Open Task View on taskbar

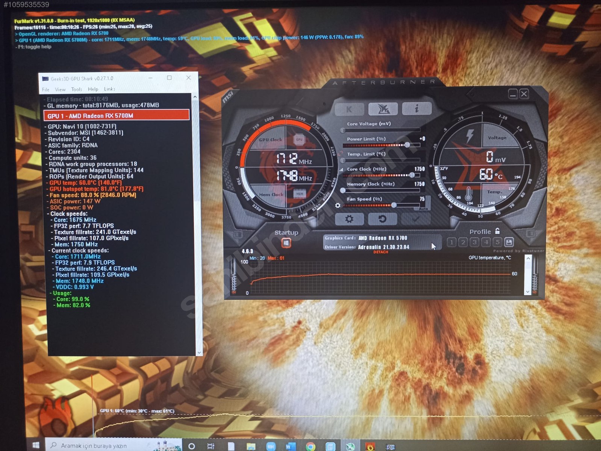coord(211,446)
